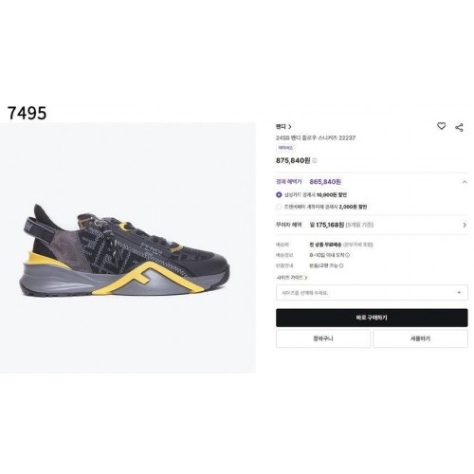The width and height of the screenshot is (474, 474).
Task: Click the product title ending in 22237
Action: click(316, 137)
